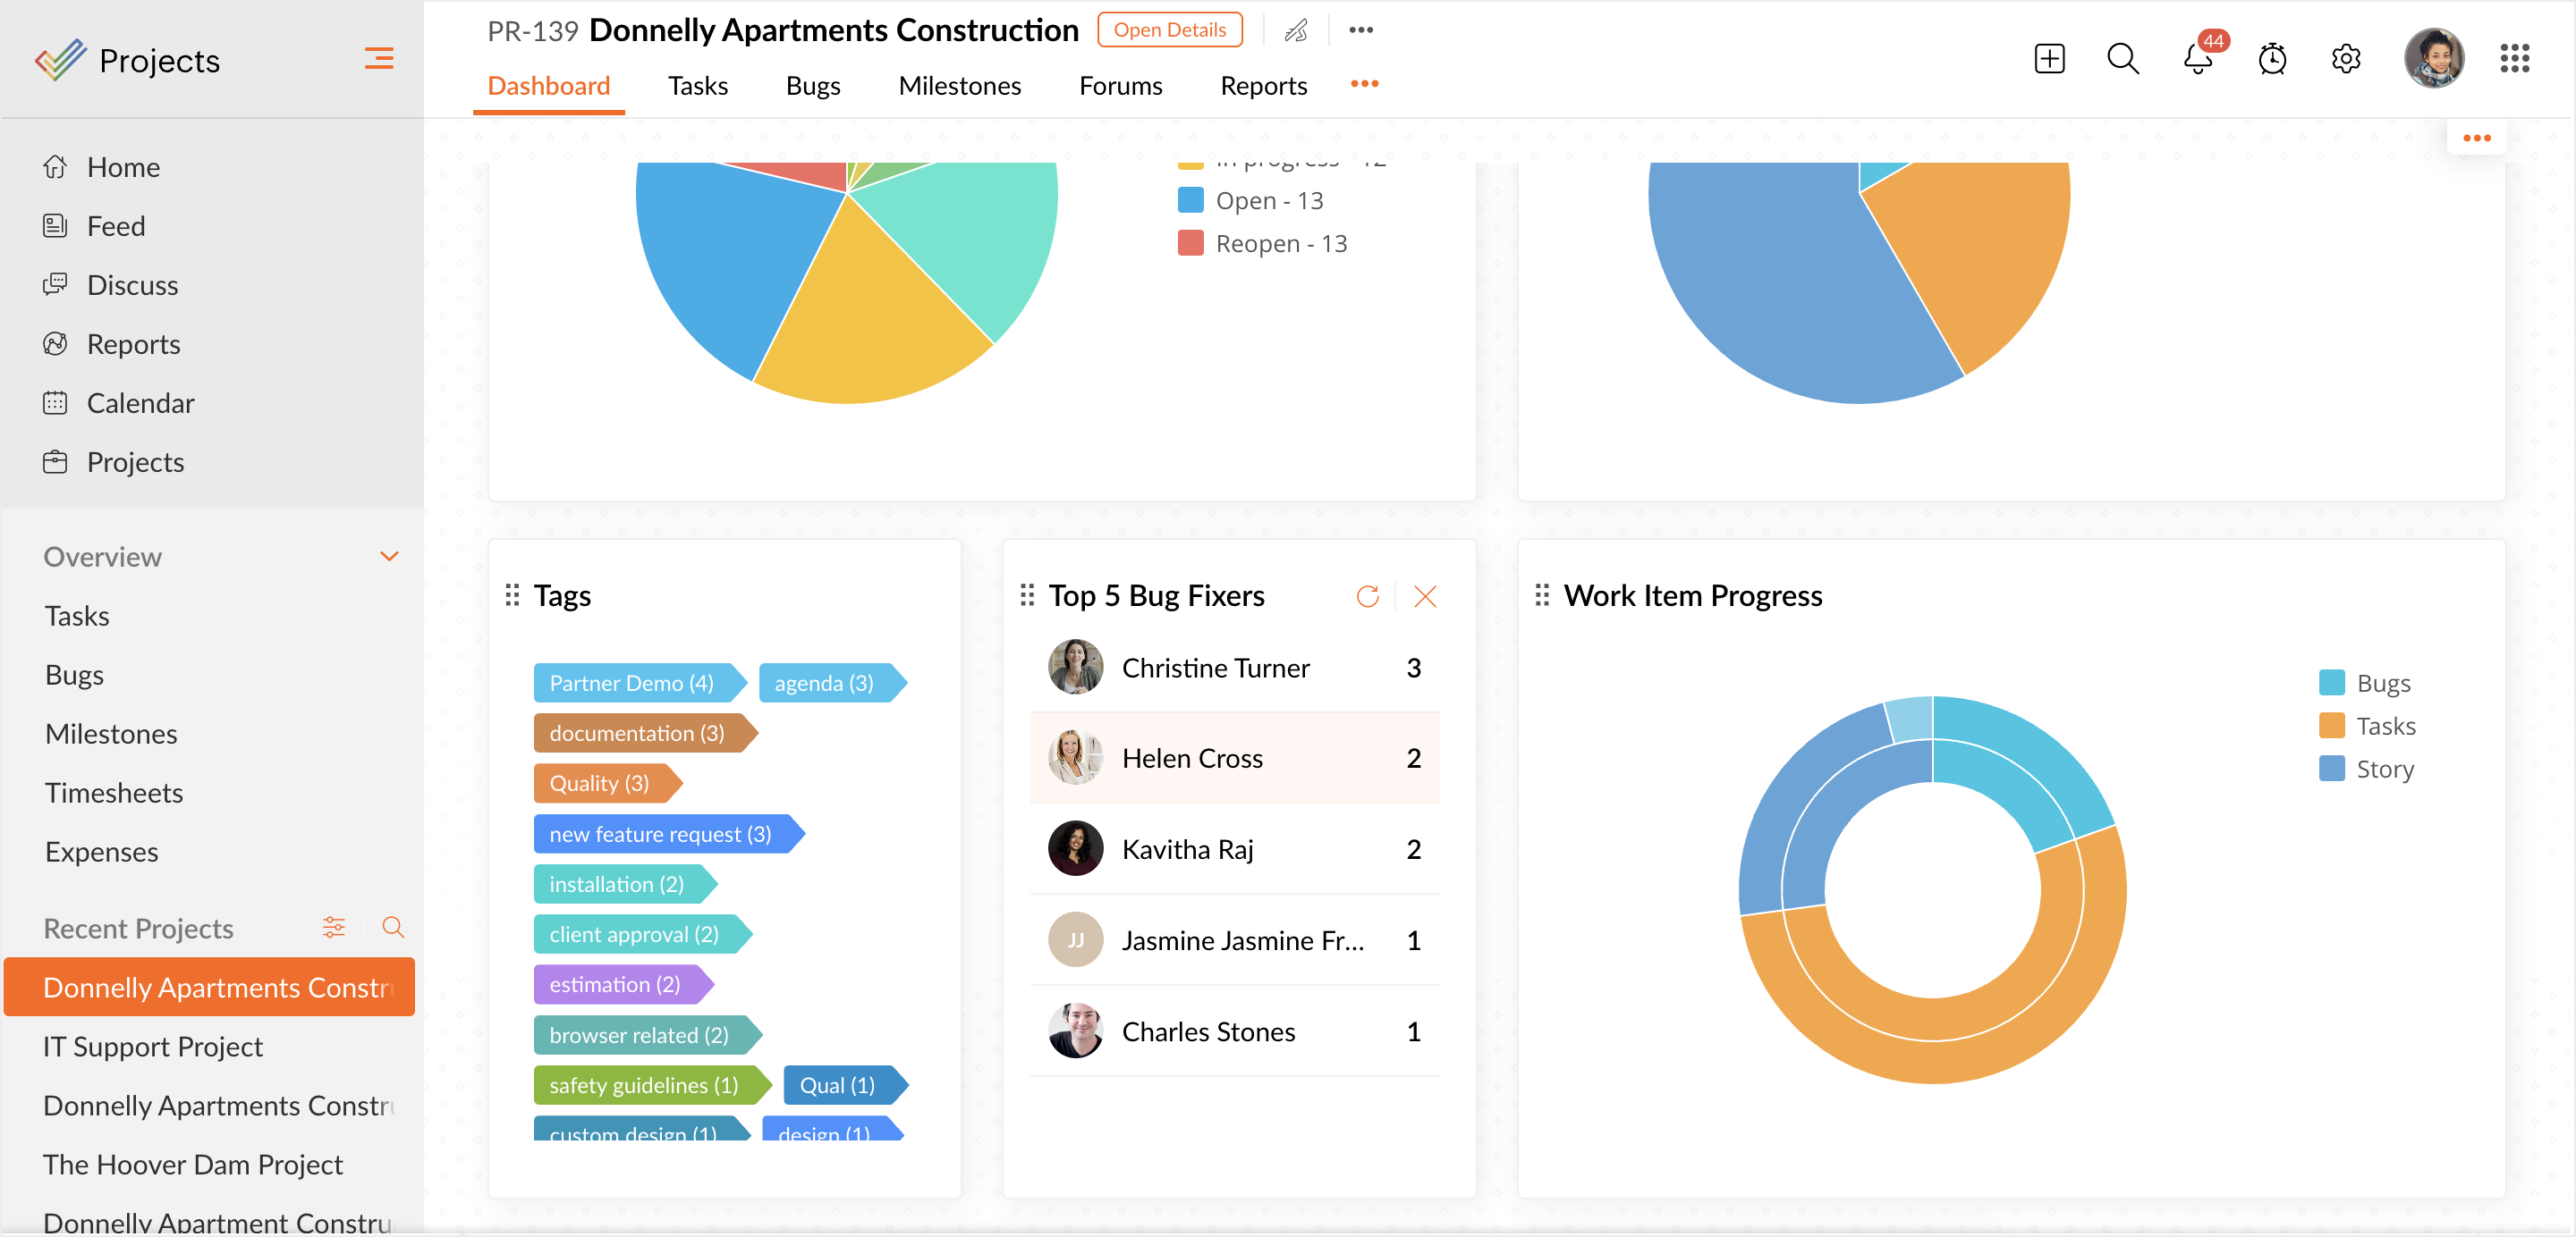Click the Open Details button

[x=1169, y=30]
